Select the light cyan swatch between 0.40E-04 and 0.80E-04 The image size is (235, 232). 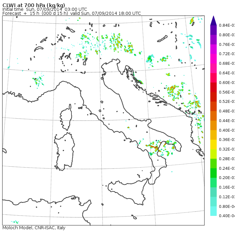(213, 211)
